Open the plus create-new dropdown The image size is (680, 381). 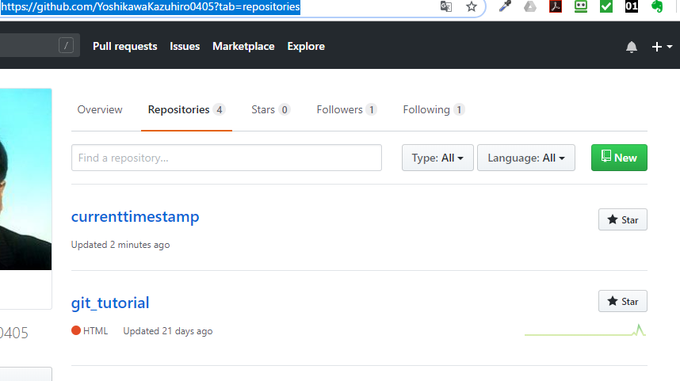tap(662, 47)
